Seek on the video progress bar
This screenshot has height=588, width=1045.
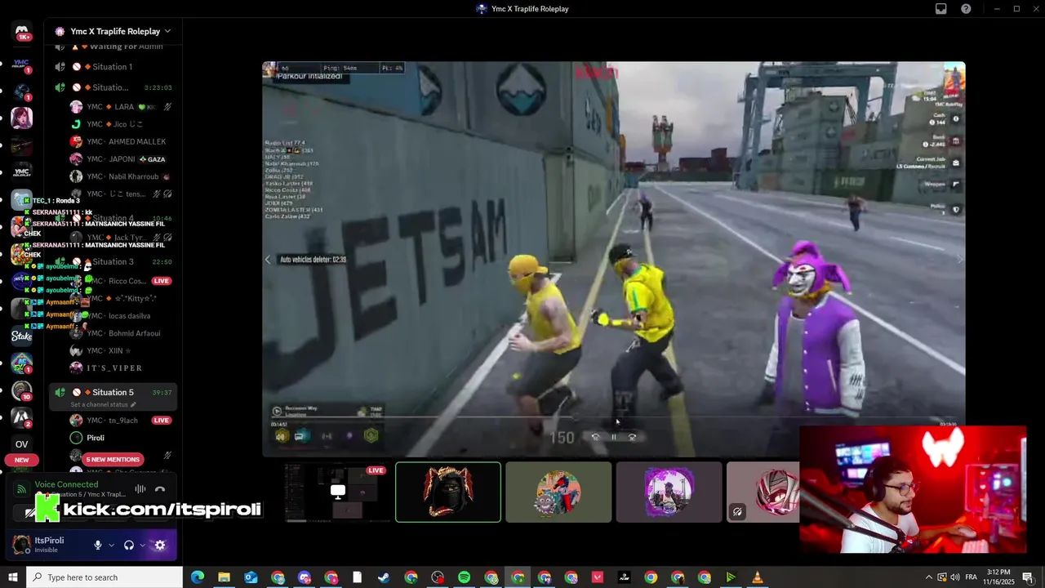coord(614,418)
